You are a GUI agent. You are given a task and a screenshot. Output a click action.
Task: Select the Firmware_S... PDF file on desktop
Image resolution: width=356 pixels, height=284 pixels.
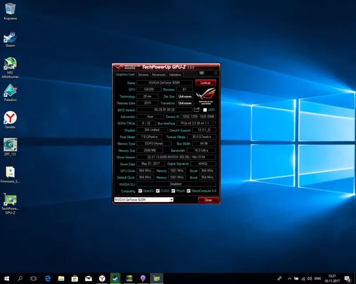pos(10,175)
